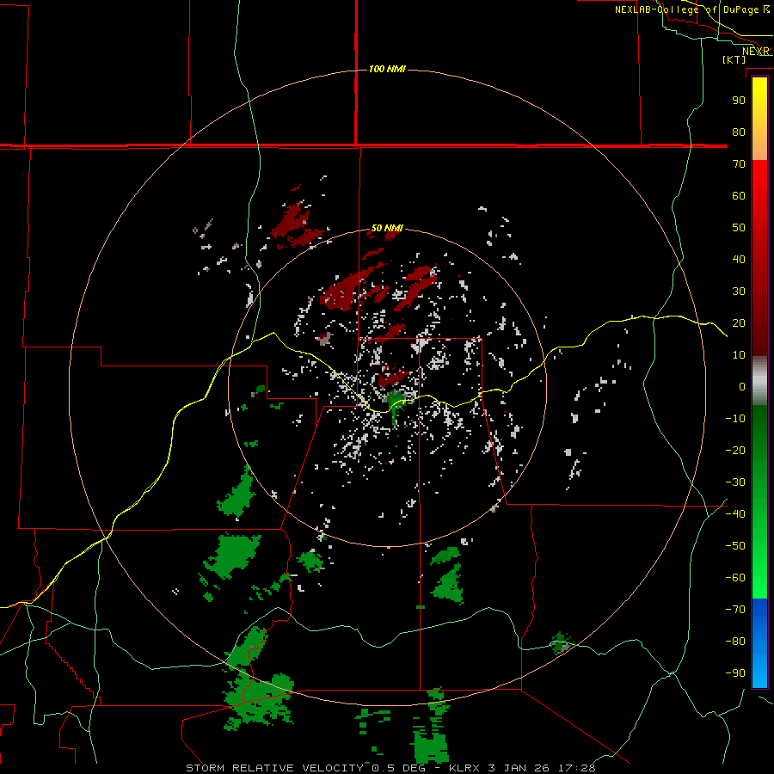The height and width of the screenshot is (774, 774).
Task: Click the -60 value on the velocity scale
Action: coord(735,578)
